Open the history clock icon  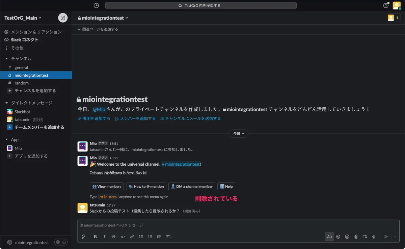pyautogui.click(x=96, y=5)
